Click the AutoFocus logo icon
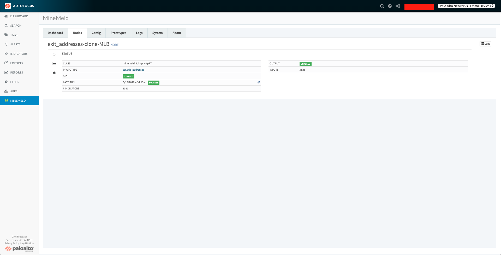The height and width of the screenshot is (255, 501). (8, 6)
